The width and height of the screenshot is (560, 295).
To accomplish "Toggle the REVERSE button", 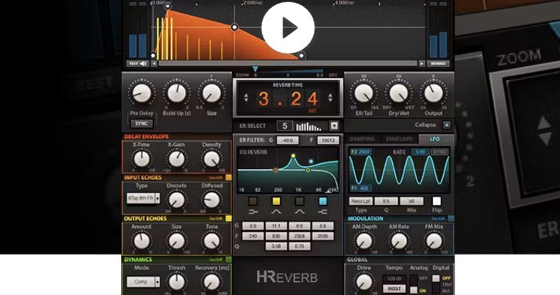I will (438, 64).
